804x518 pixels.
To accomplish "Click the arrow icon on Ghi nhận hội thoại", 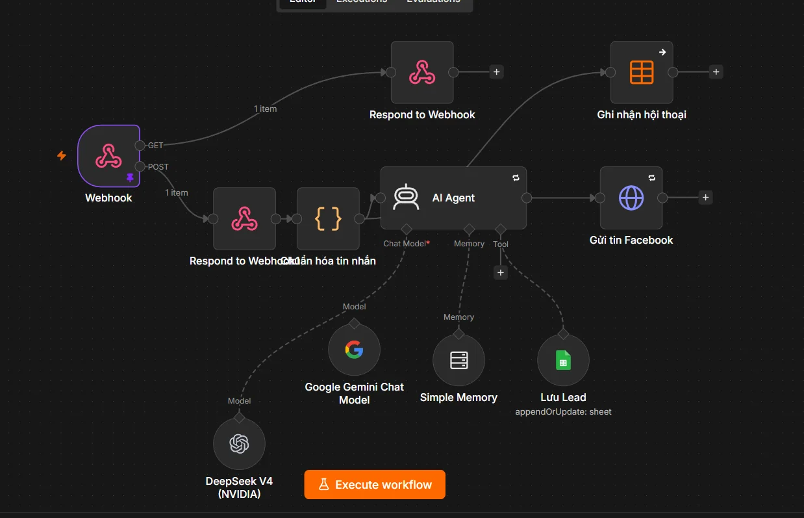I will click(662, 52).
